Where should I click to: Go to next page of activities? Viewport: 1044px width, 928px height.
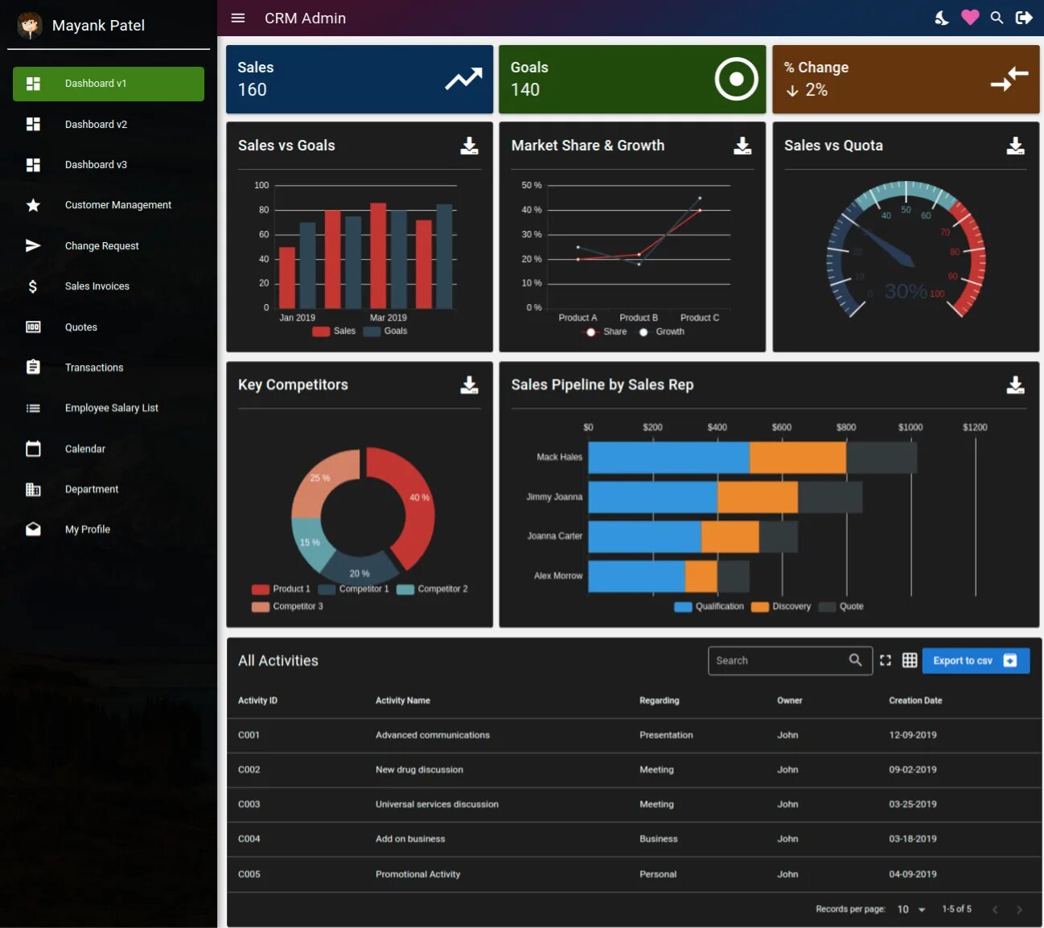1019,910
